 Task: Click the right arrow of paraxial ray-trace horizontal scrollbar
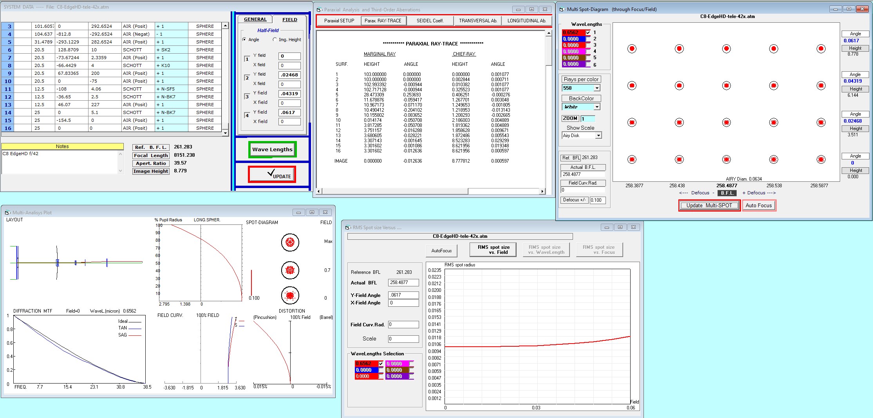[542, 192]
